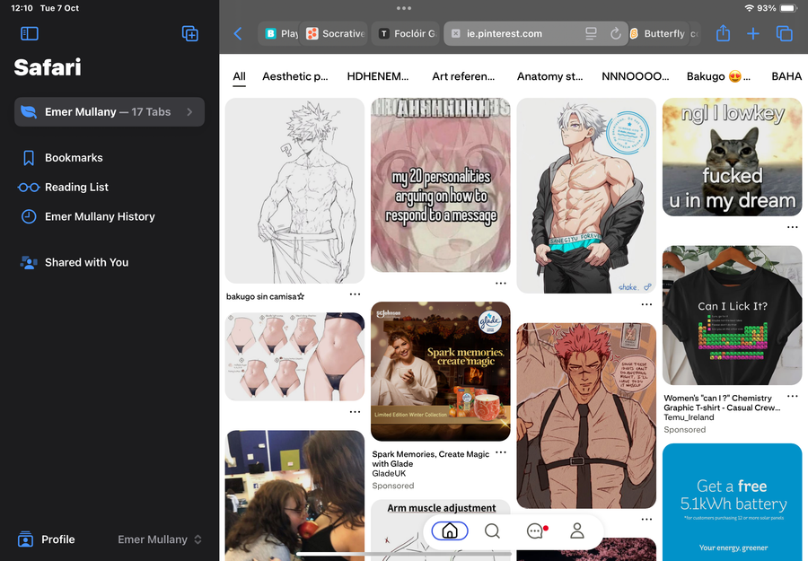Open the Share sheet icon

point(723,33)
